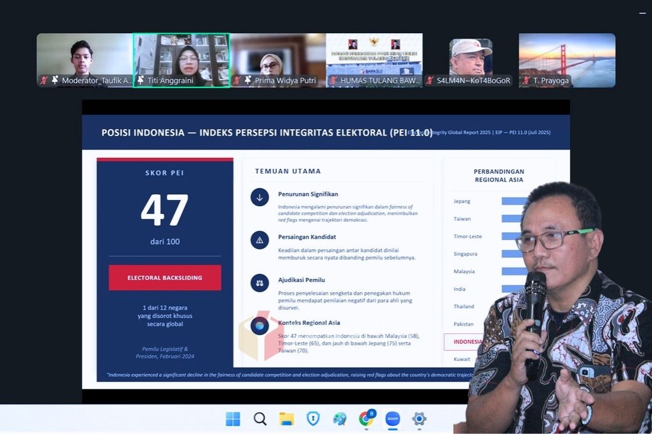
Task: Click the 'TEMUAN UTAMA' heading
Action: [x=288, y=171]
